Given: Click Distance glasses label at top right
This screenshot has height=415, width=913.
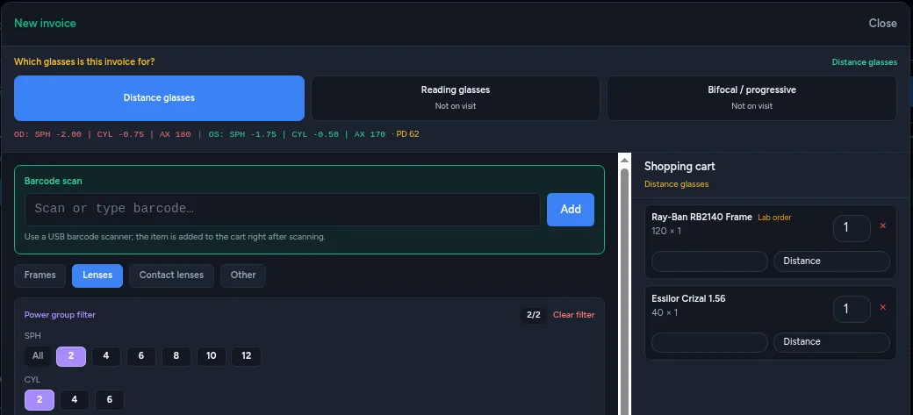Looking at the screenshot, I should pyautogui.click(x=864, y=62).
